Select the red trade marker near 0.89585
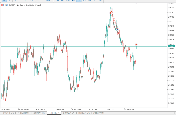The height and width of the screenshot is (115, 176). 110,13
